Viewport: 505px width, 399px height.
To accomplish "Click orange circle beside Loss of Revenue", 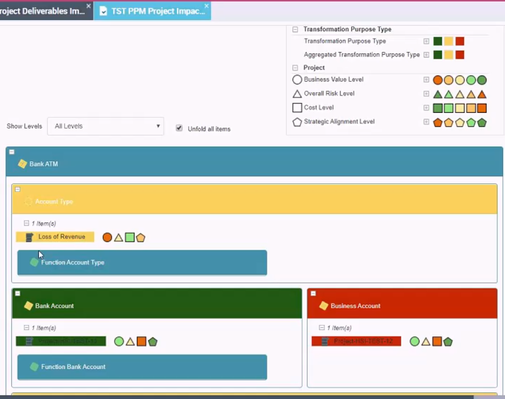I will click(x=107, y=238).
